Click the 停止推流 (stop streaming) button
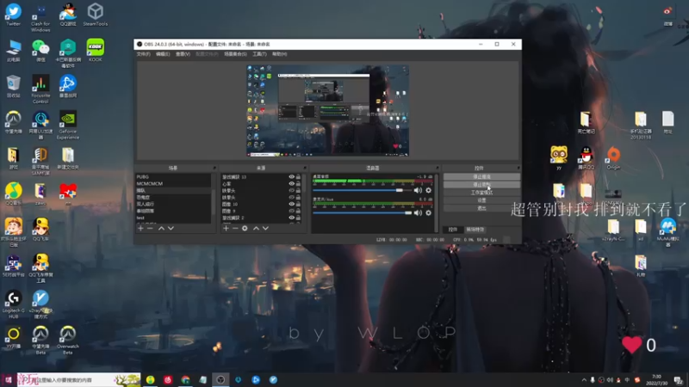 pos(481,177)
